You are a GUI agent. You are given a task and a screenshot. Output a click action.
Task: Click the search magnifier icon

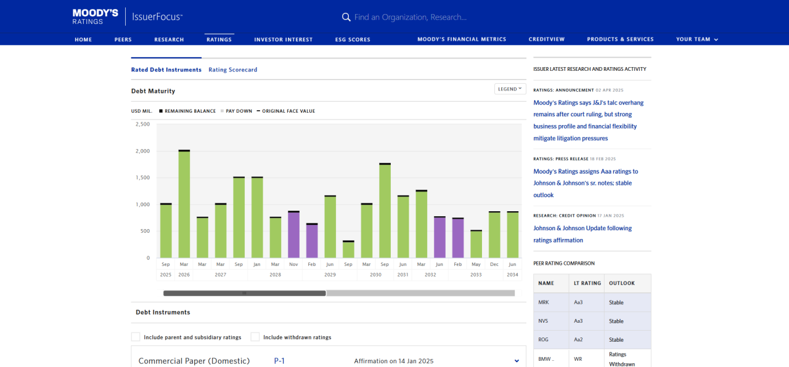(346, 17)
